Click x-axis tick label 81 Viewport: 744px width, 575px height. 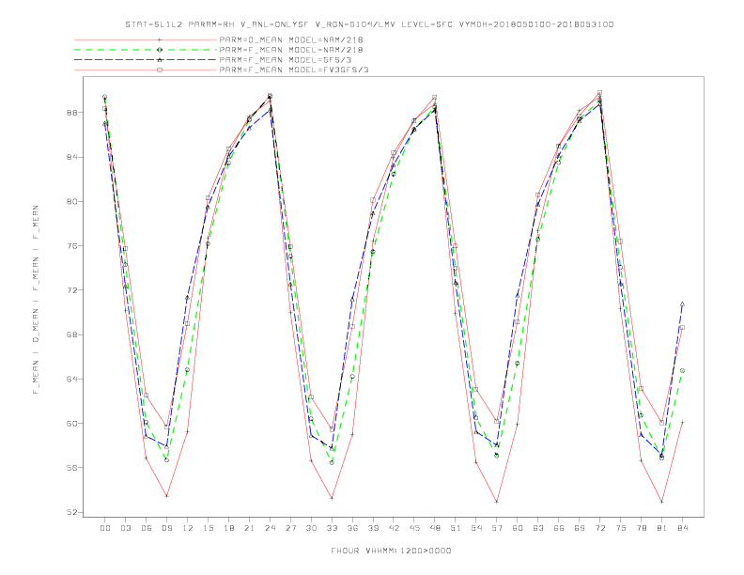point(662,528)
